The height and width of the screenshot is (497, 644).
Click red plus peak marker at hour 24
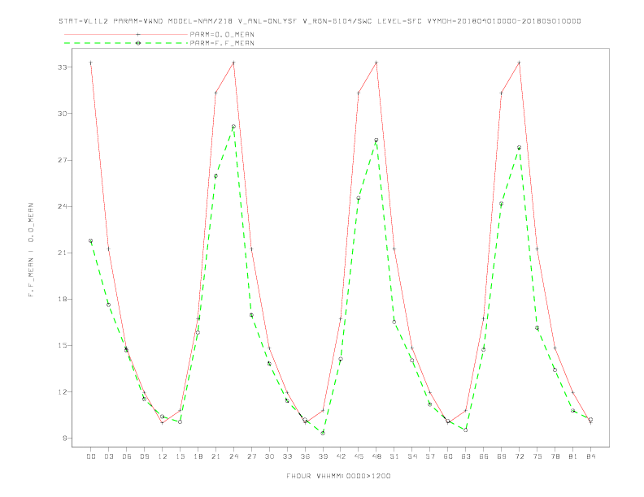coord(233,63)
